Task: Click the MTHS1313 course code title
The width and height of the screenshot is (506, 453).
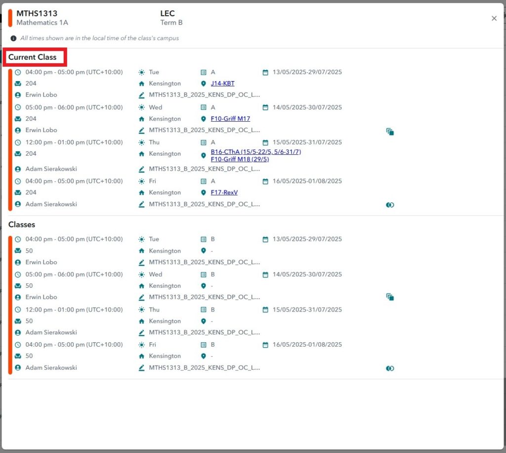Action: (x=37, y=14)
